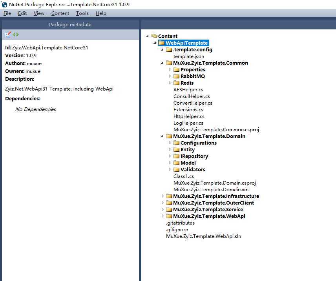Image resolution: width=336 pixels, height=281 pixels.
Task: Expand the Validators folder arrow
Action: (170, 169)
